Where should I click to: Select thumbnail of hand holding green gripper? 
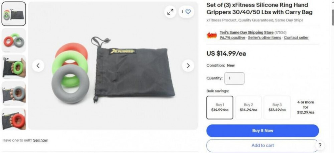click(14, 67)
